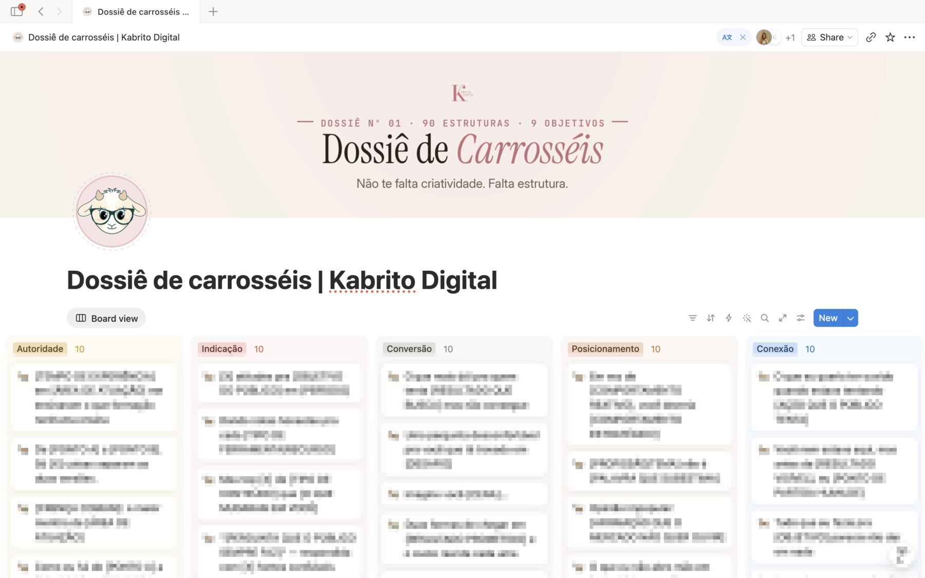Image resolution: width=925 pixels, height=578 pixels.
Task: Click the Posicionamento column label
Action: (605, 349)
